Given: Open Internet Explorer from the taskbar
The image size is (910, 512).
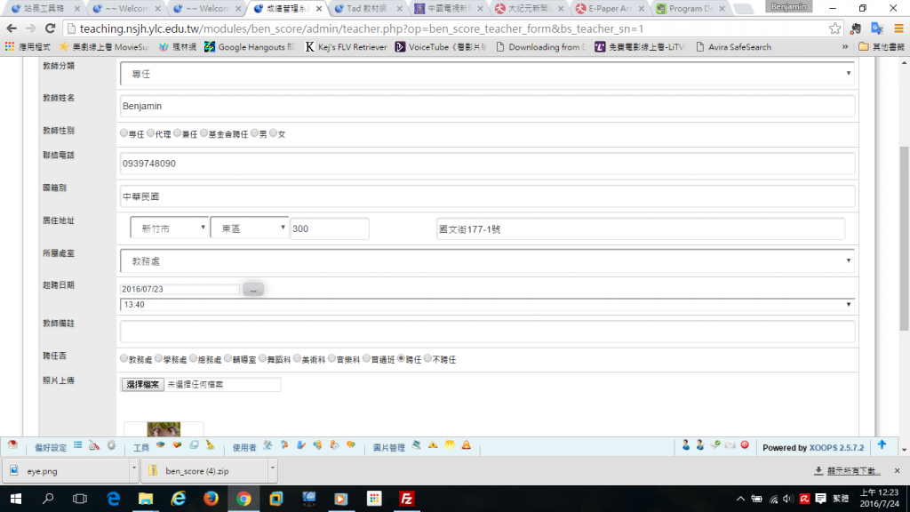Looking at the screenshot, I should pyautogui.click(x=178, y=499).
